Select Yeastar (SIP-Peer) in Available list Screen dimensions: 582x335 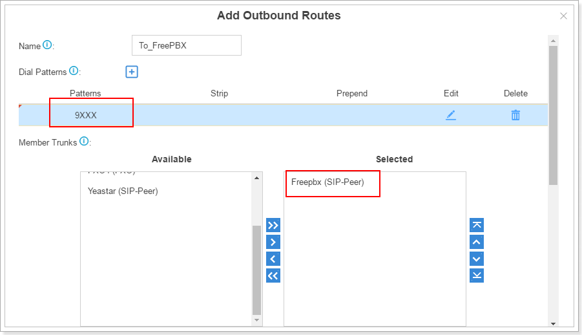click(123, 191)
